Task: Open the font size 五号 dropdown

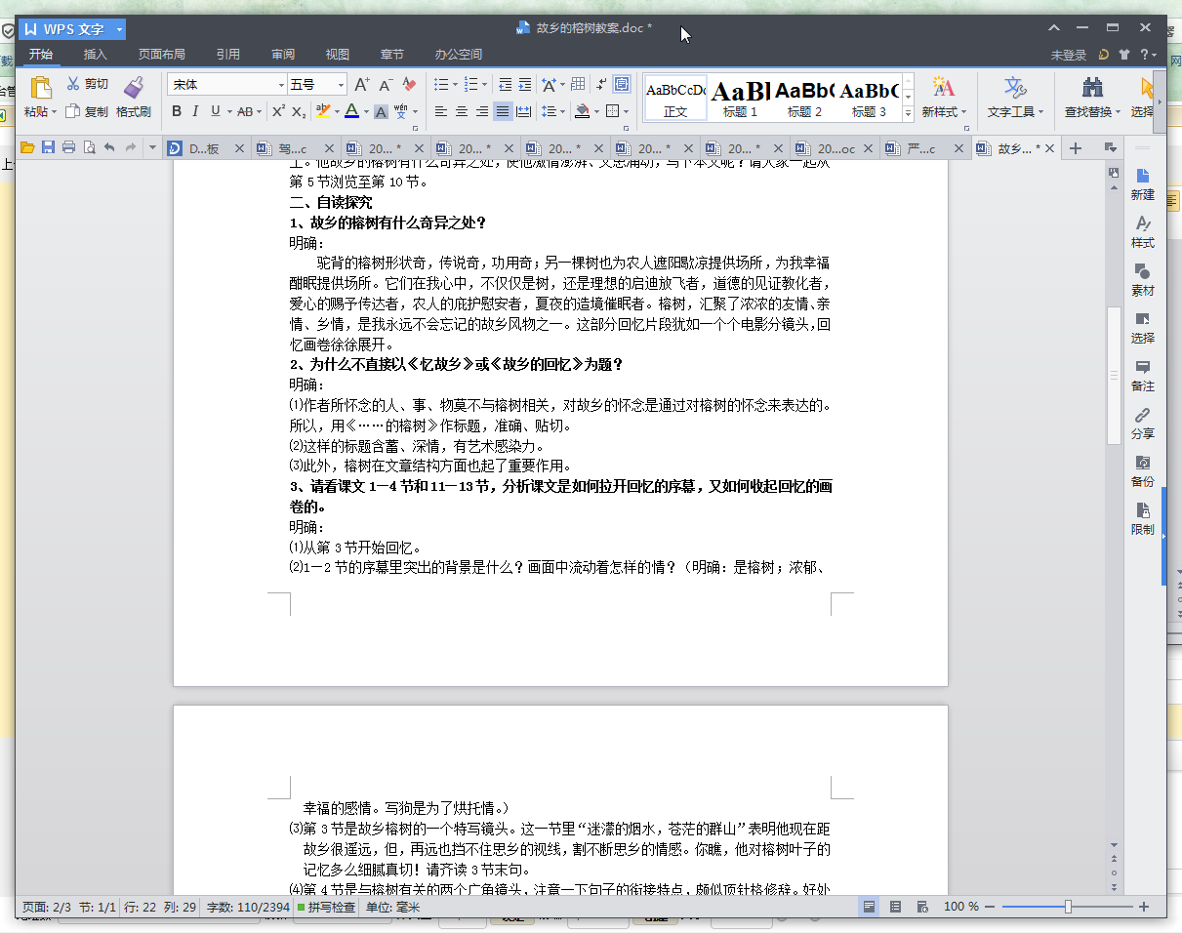Action: (x=341, y=85)
